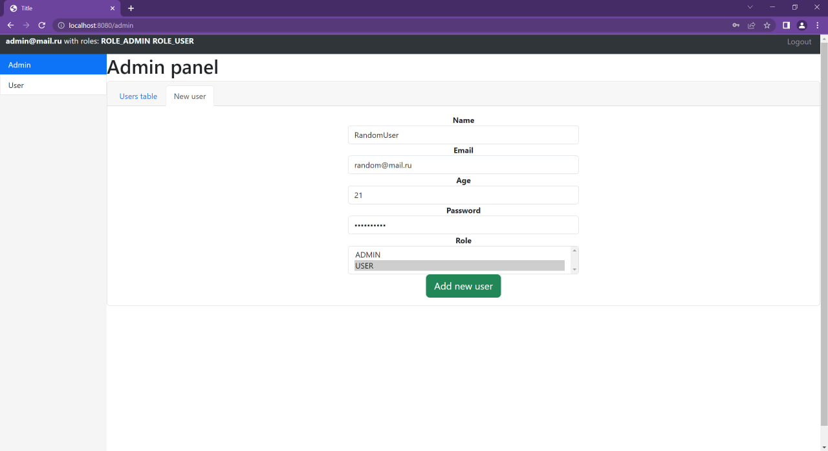Toggle the browser side panel icon
The height and width of the screenshot is (451, 828).
click(786, 25)
